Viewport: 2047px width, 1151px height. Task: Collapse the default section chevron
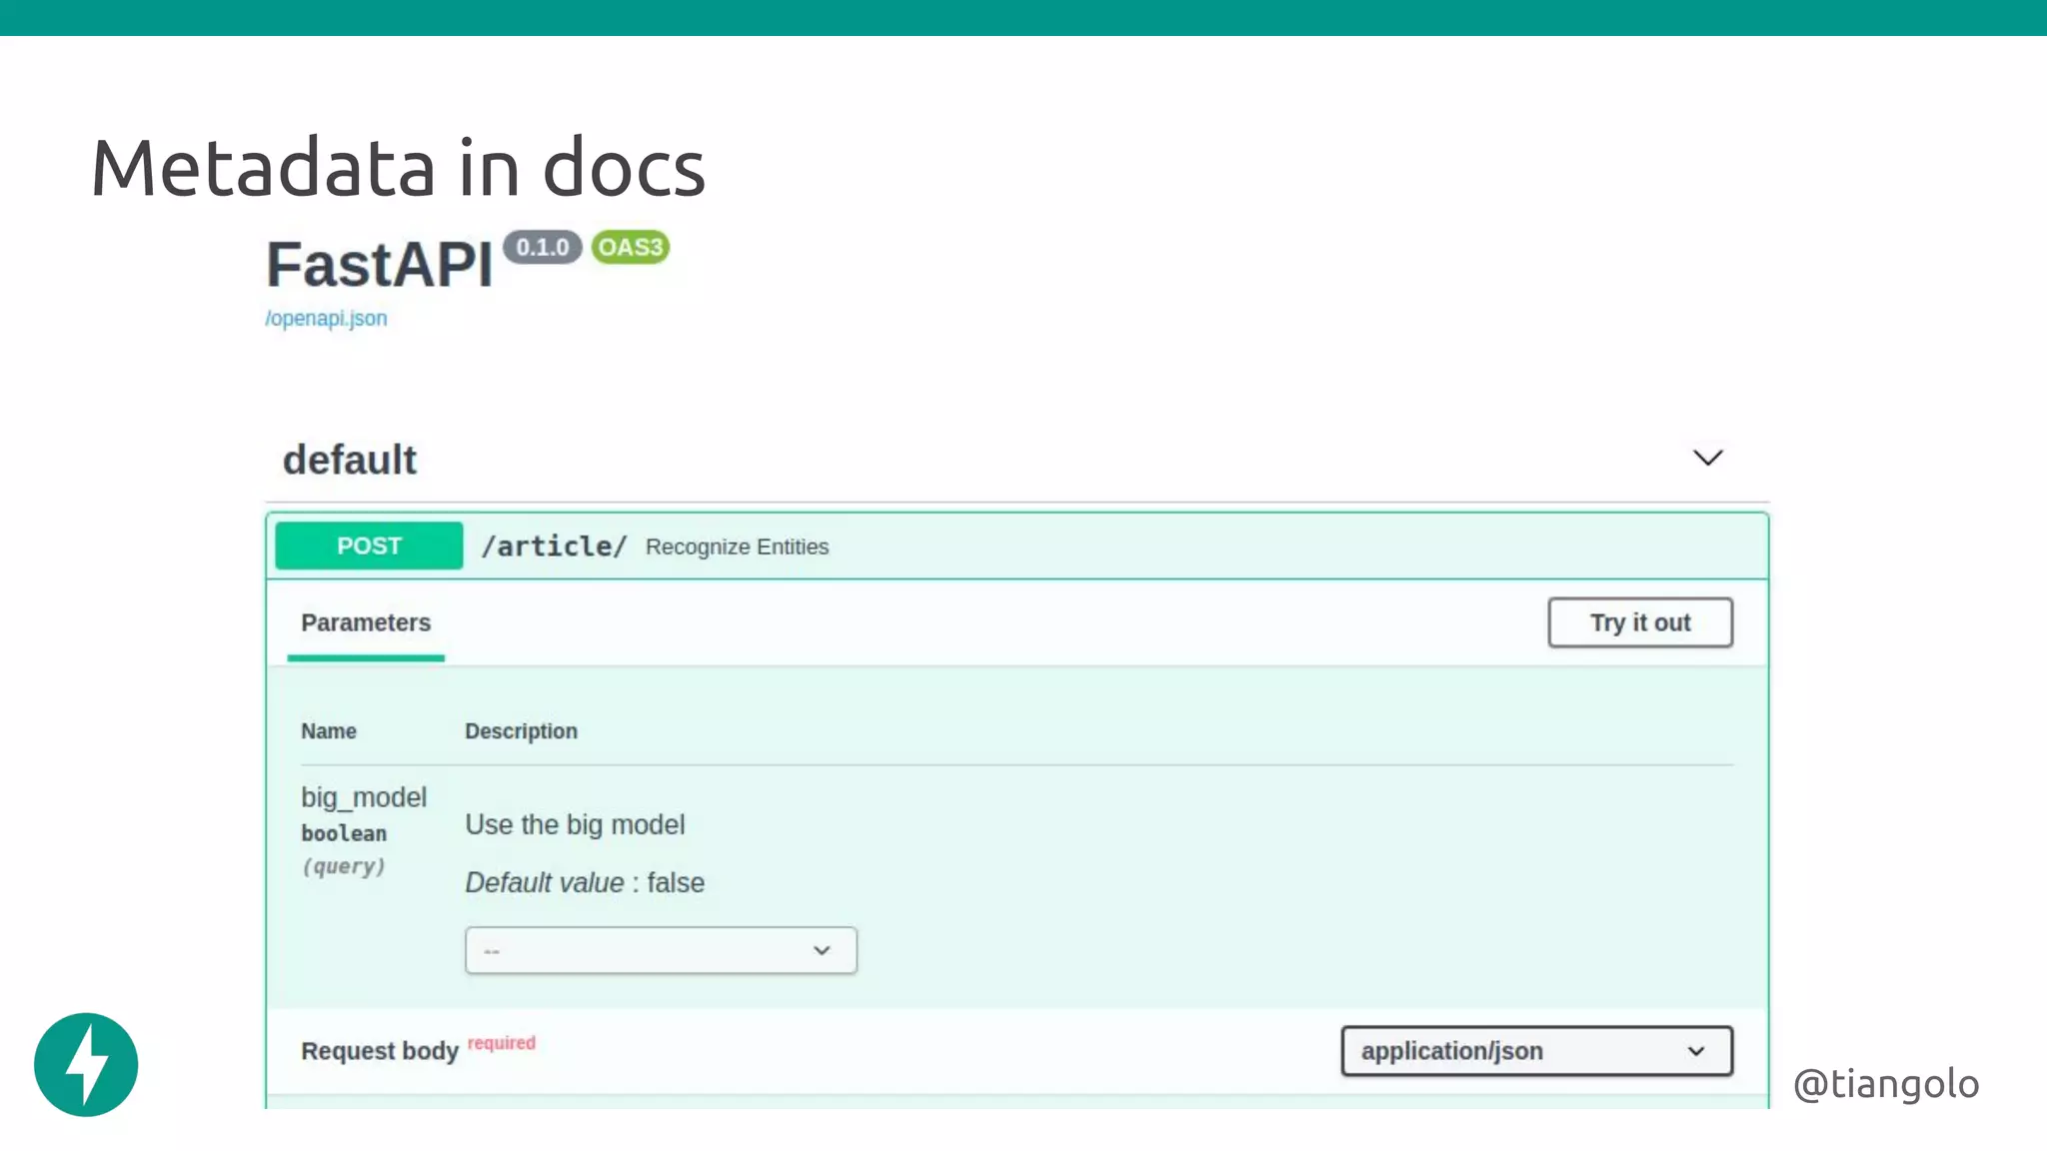(1707, 458)
